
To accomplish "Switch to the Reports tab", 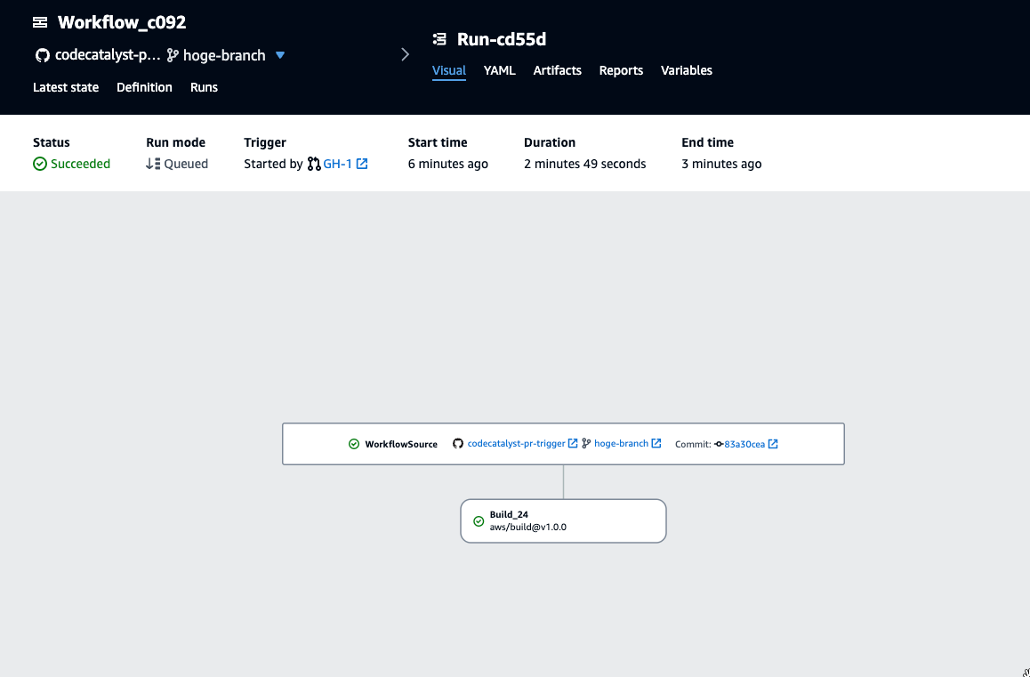I will (x=621, y=70).
